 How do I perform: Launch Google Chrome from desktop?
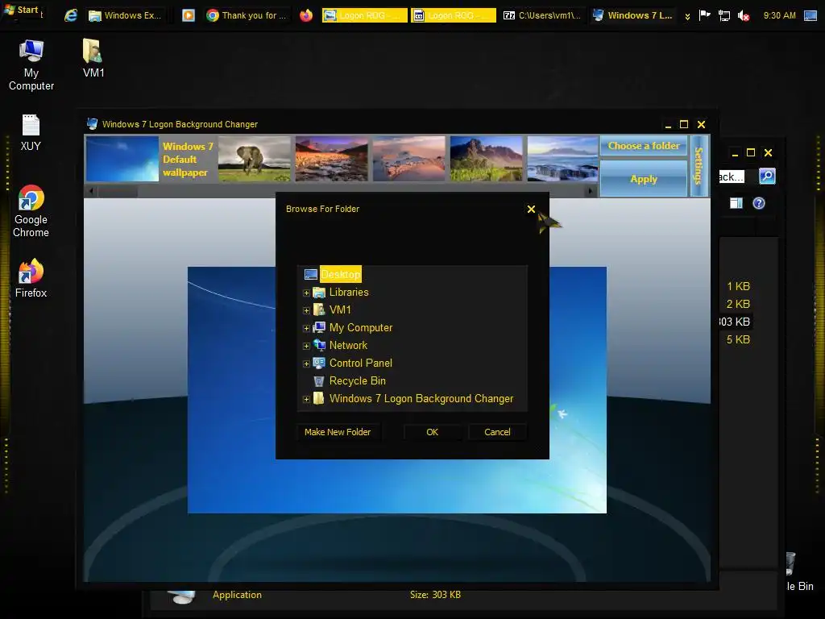pyautogui.click(x=31, y=211)
